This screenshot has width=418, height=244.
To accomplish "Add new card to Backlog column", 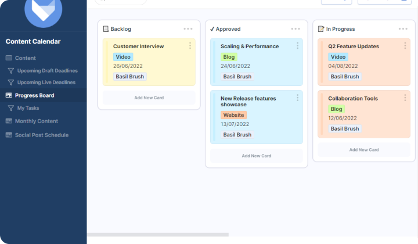I will pos(149,98).
